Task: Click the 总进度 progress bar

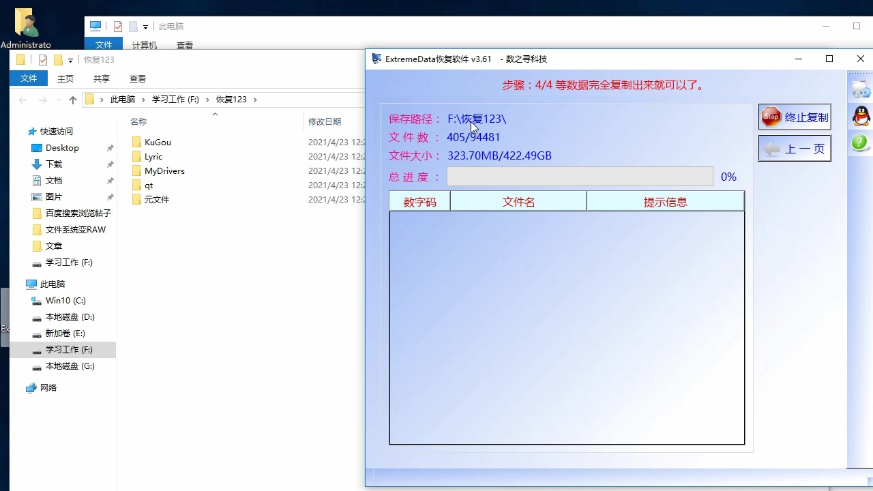Action: pyautogui.click(x=580, y=177)
